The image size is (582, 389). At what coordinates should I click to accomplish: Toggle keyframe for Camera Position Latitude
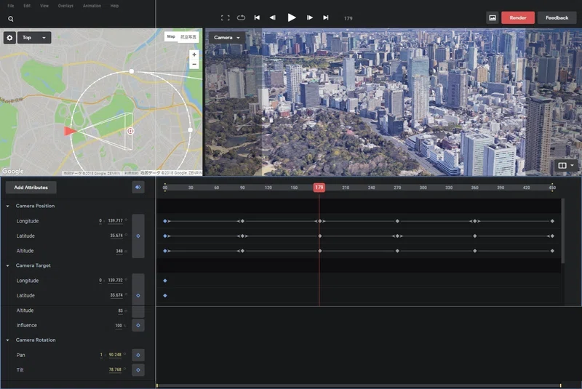tap(138, 236)
